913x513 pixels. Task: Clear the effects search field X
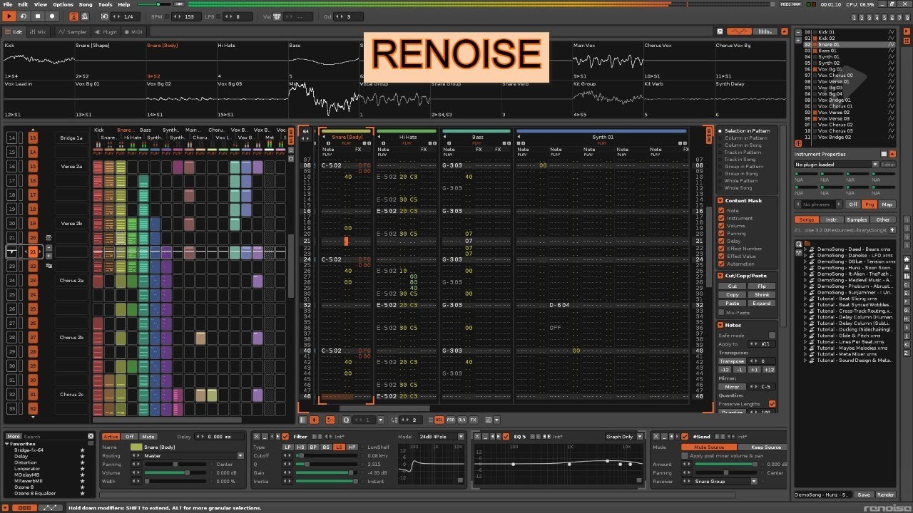click(x=91, y=436)
